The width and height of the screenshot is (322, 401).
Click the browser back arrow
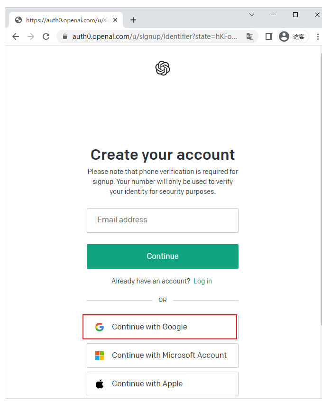pos(16,36)
